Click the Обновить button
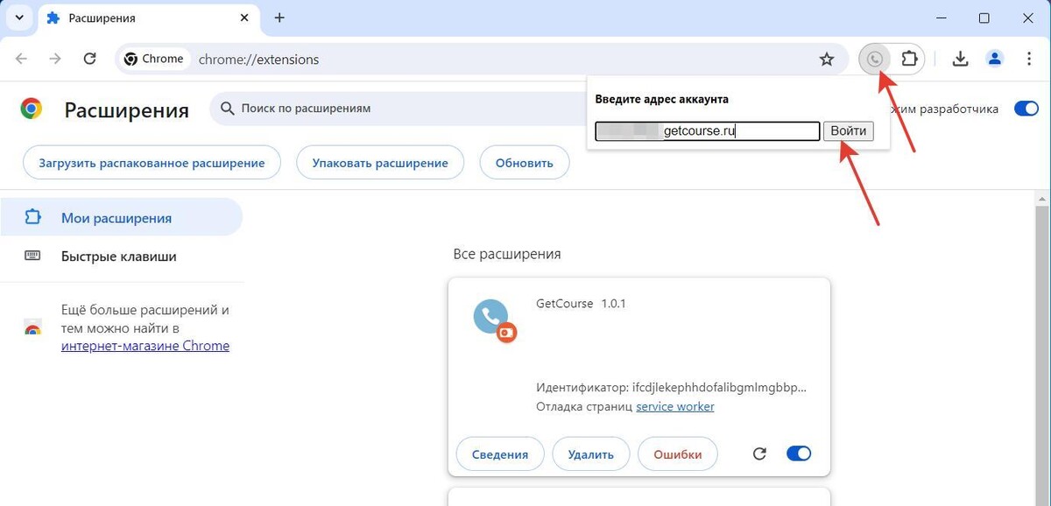1051x506 pixels. (524, 163)
